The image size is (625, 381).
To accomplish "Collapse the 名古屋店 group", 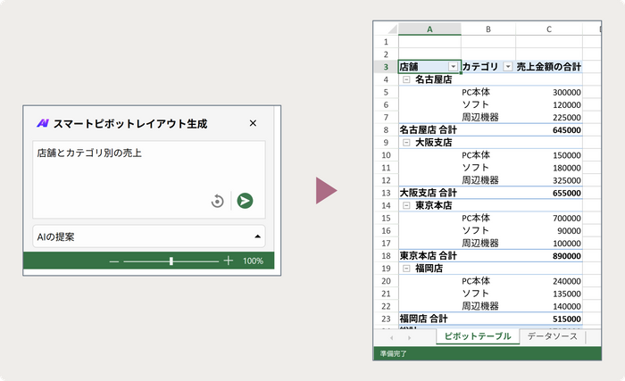I will (406, 79).
